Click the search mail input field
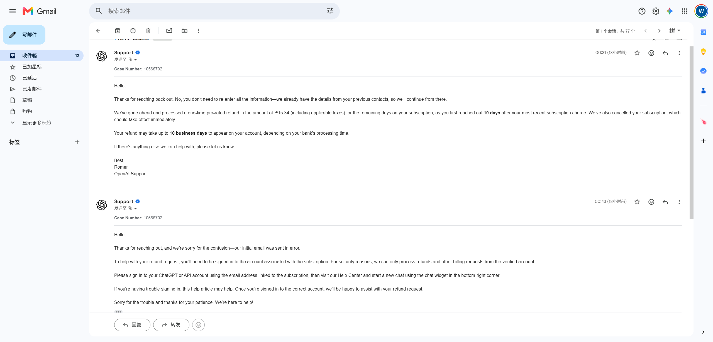The width and height of the screenshot is (713, 342). point(214,11)
